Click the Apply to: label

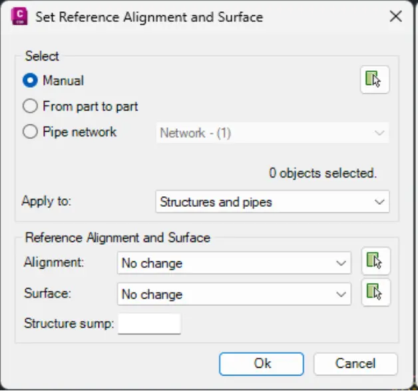pyautogui.click(x=46, y=201)
